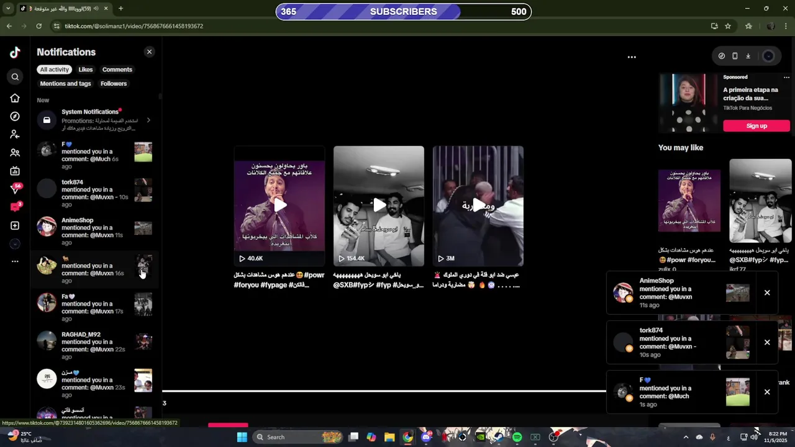Open Friends icon in sidebar
This screenshot has width=795, height=447.
(x=15, y=153)
